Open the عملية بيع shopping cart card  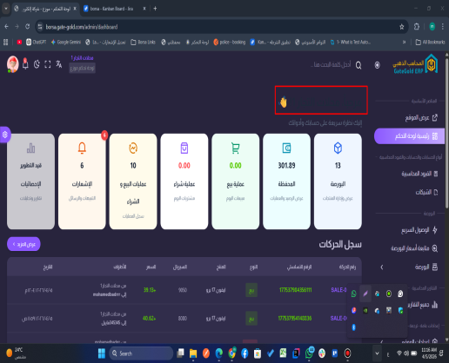pos(235,181)
